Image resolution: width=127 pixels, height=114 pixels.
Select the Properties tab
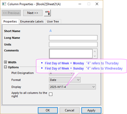10,21
